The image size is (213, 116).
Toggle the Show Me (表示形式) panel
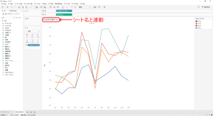pos(206,7)
